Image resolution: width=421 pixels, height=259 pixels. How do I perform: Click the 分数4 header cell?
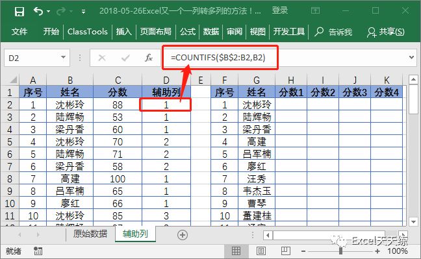pos(387,92)
